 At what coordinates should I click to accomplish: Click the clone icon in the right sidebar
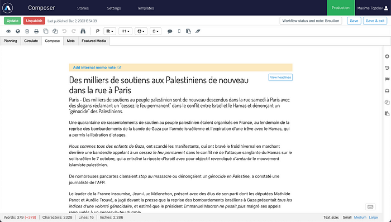(x=387, y=102)
